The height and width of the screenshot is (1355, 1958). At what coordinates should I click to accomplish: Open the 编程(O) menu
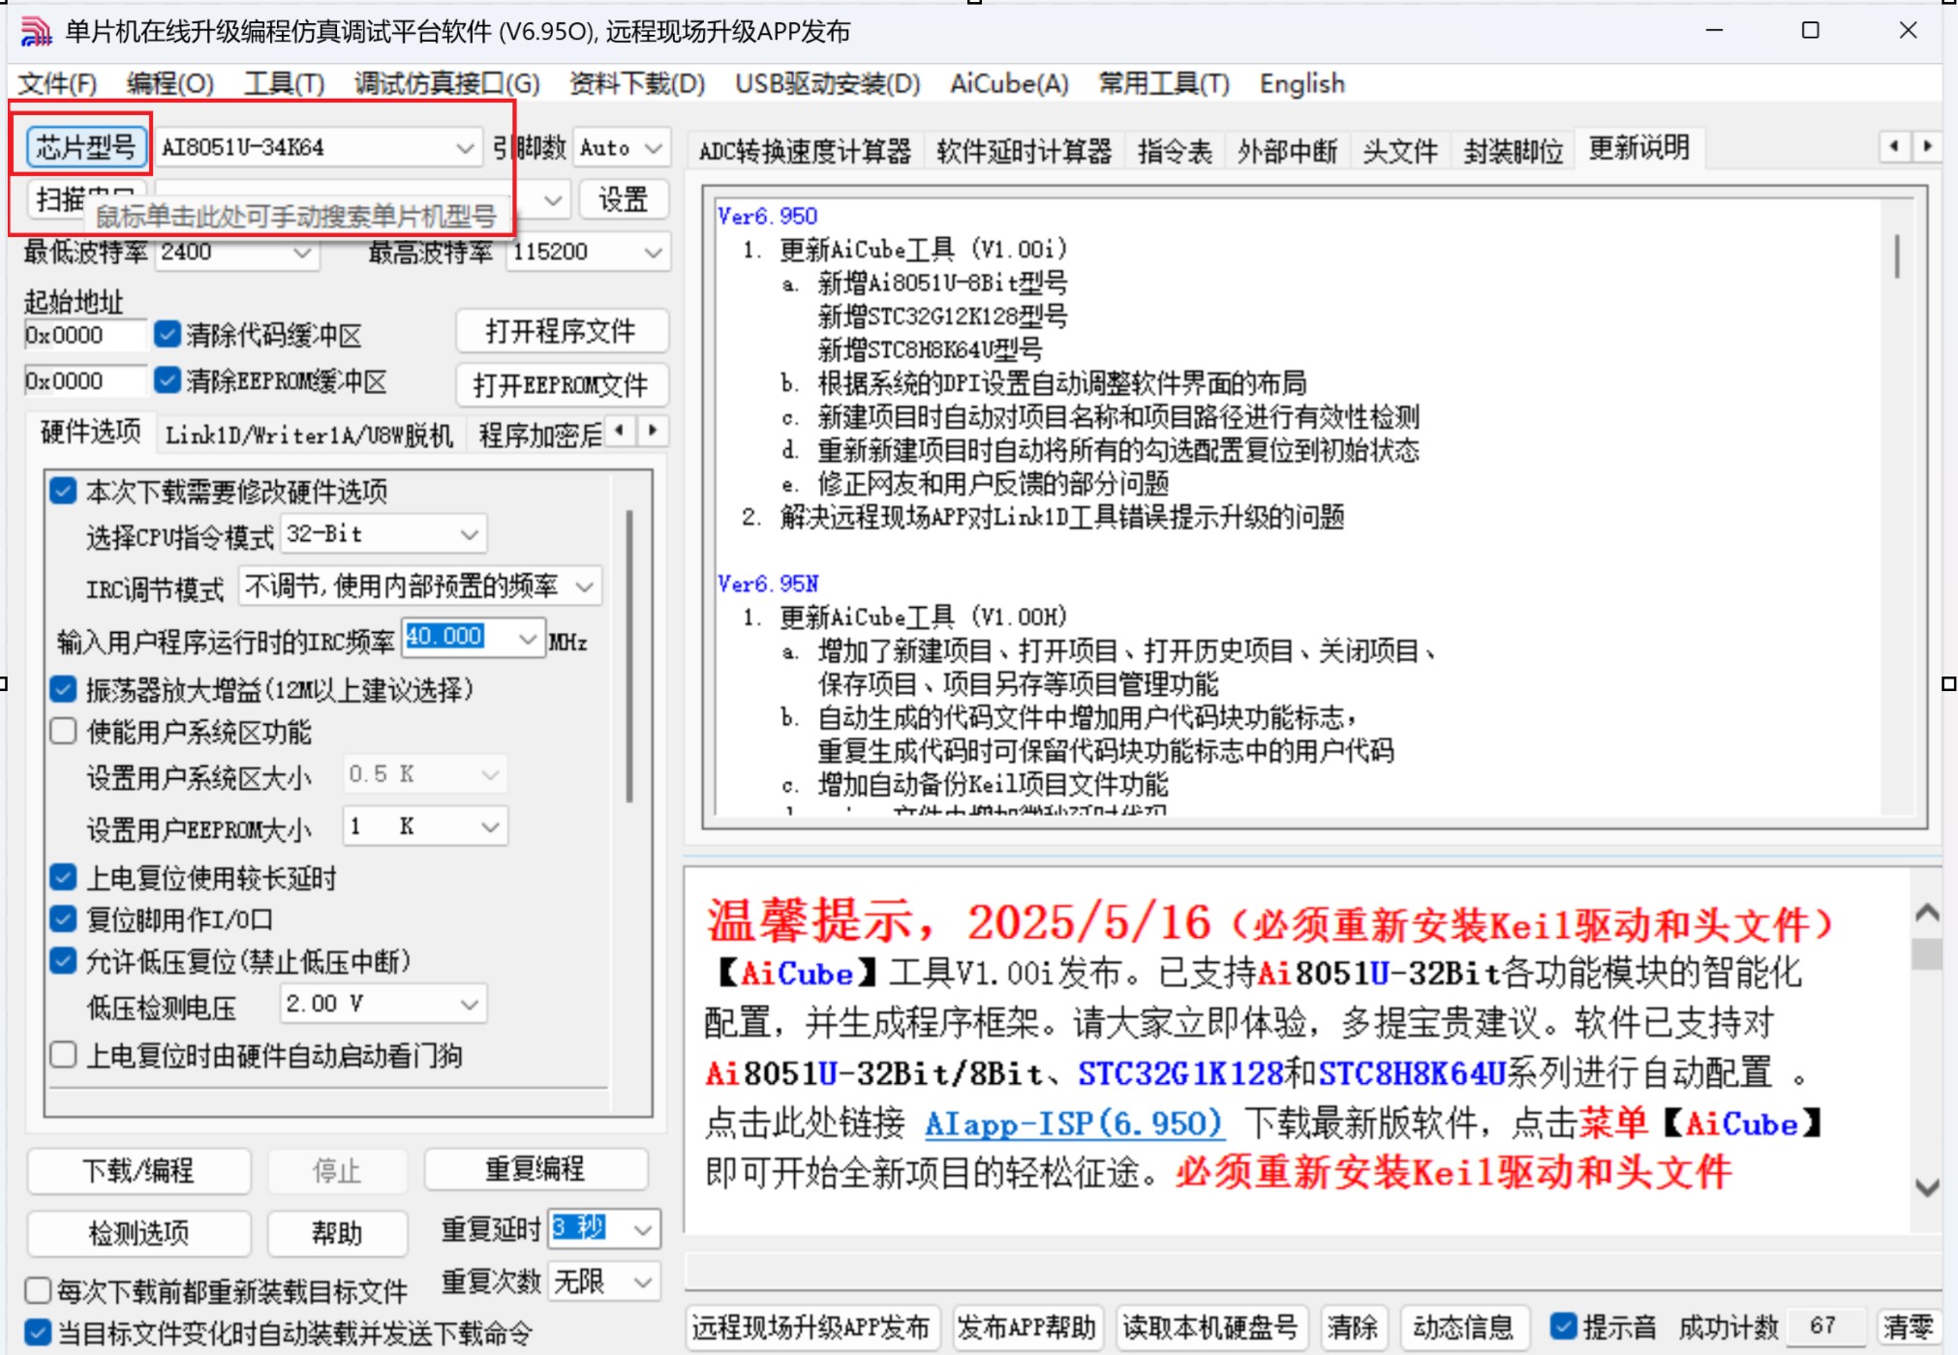coord(170,84)
